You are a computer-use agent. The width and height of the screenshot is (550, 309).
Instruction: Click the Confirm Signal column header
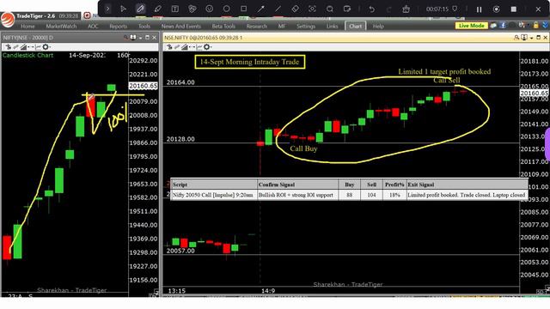coord(298,185)
